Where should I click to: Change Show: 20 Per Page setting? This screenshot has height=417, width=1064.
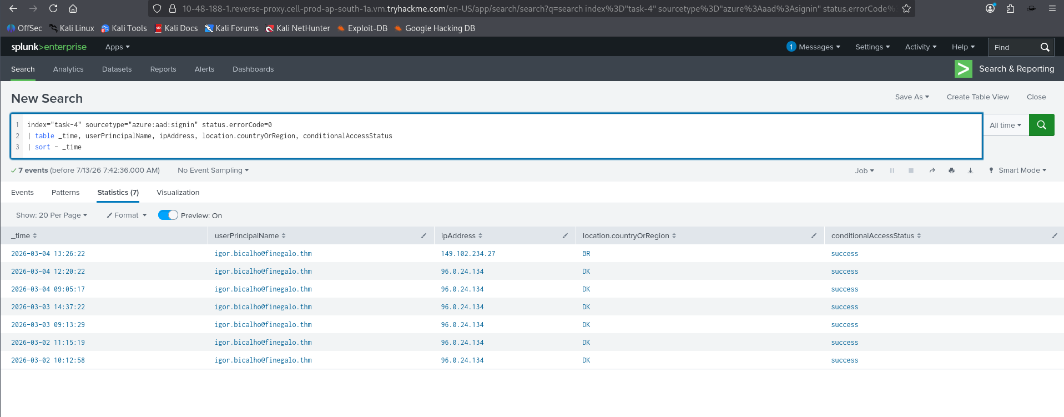[52, 215]
